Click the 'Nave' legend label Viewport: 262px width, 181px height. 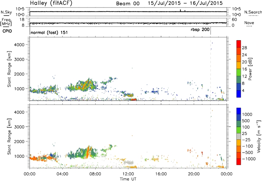pos(249,23)
